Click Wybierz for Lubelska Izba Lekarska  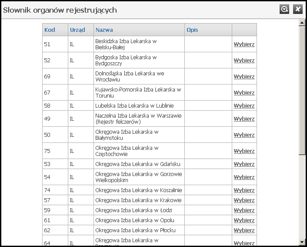244,106
